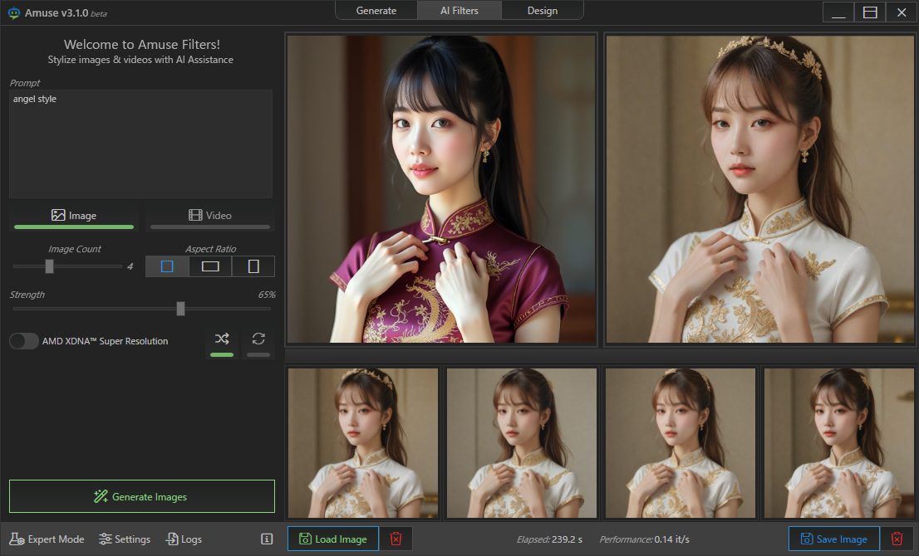Switch to Expert Mode
Viewport: 919px width, 556px height.
[x=47, y=539]
